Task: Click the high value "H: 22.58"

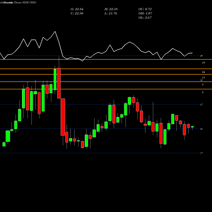Action: click(x=111, y=9)
